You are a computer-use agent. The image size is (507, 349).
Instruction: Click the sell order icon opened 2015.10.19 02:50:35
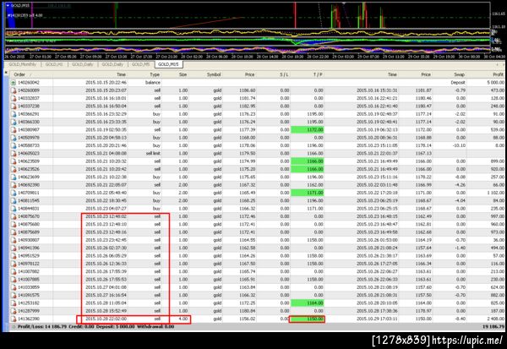[x=14, y=130]
